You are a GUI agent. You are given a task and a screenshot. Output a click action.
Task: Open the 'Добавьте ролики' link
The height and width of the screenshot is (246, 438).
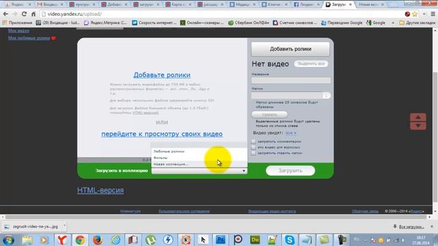tap(162, 75)
